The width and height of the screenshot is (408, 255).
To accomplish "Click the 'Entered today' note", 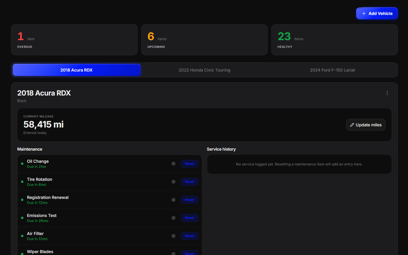I will [x=35, y=133].
